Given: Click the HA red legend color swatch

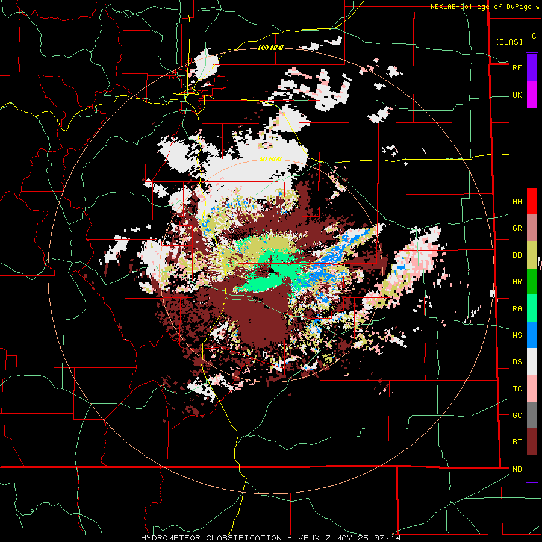Looking at the screenshot, I should pyautogui.click(x=532, y=201).
